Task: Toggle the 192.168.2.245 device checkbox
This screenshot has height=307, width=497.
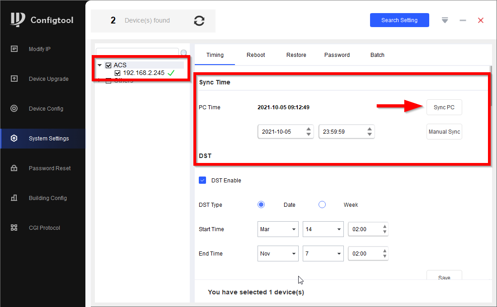Action: click(x=117, y=73)
